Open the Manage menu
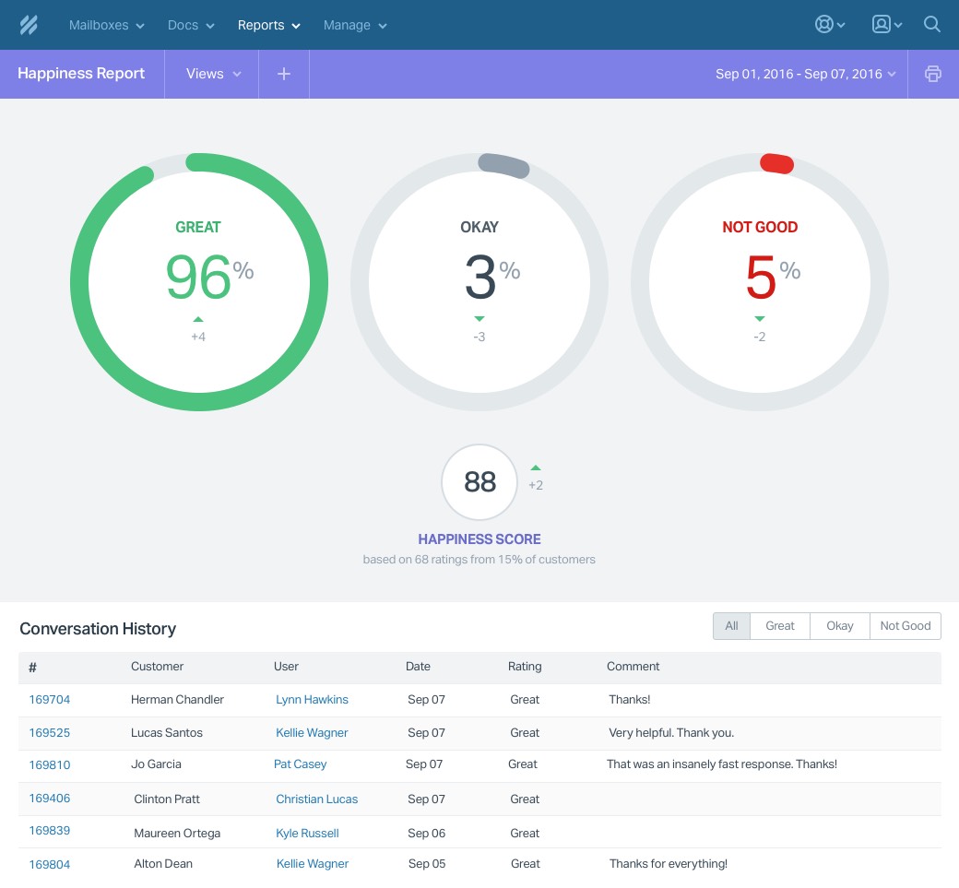 tap(354, 25)
